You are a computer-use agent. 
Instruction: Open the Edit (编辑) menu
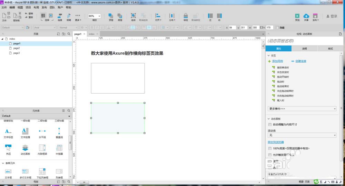[12, 8]
